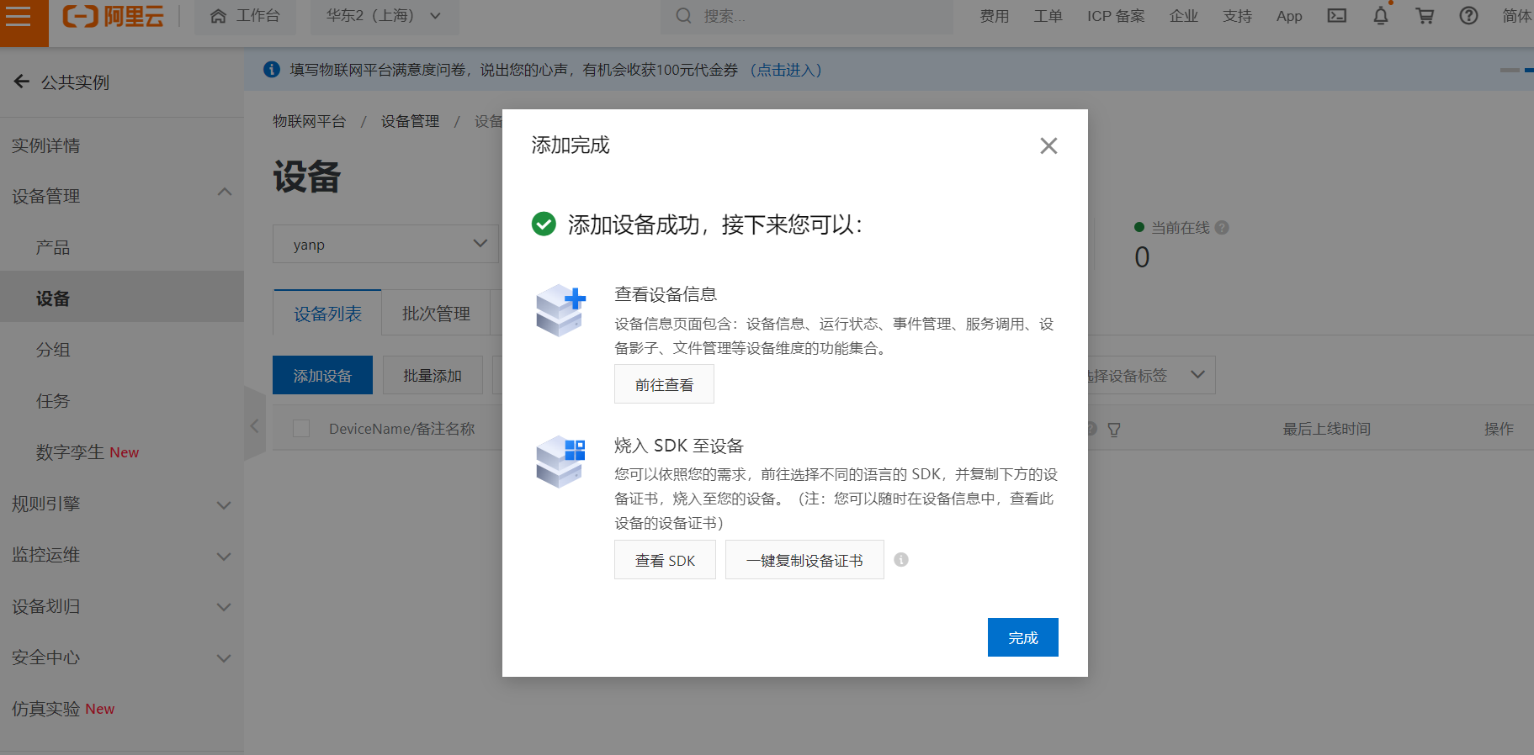Click the 查看 SDK button
Viewport: 1534px width, 755px height.
pyautogui.click(x=665, y=560)
